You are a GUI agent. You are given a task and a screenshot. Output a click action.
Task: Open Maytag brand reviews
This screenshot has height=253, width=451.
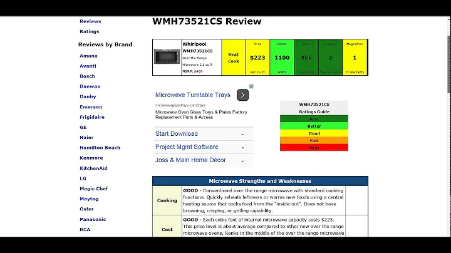click(89, 199)
